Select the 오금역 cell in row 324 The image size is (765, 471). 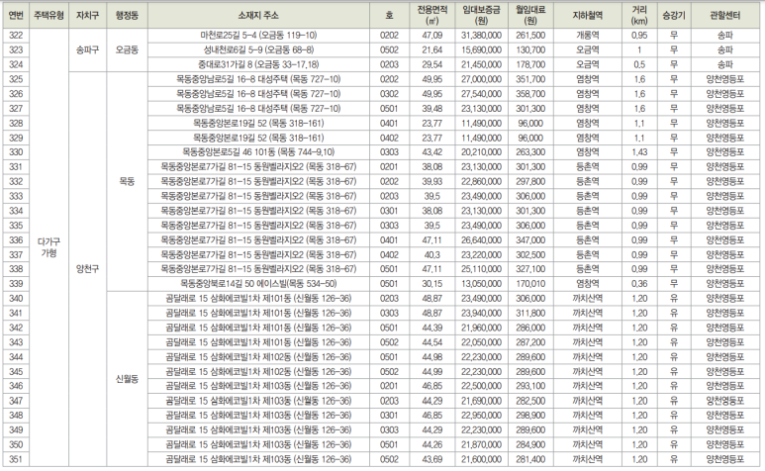tap(588, 64)
